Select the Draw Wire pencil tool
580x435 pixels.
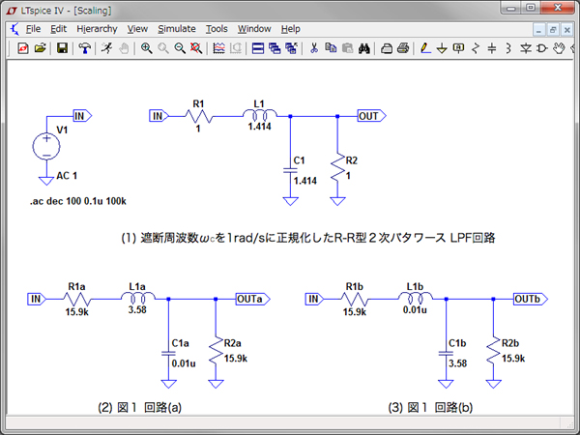[x=426, y=48]
